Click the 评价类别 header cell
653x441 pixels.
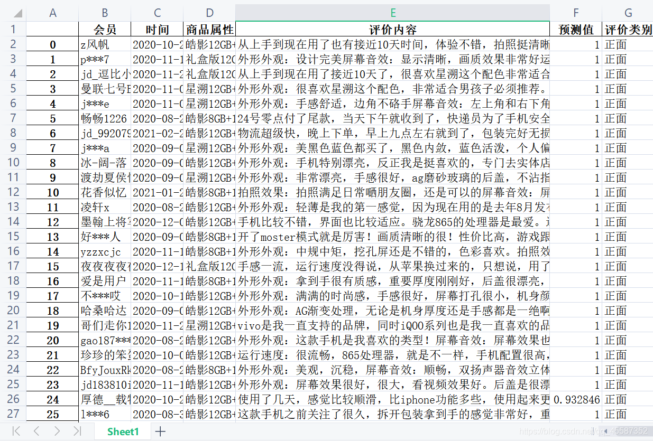pos(628,30)
